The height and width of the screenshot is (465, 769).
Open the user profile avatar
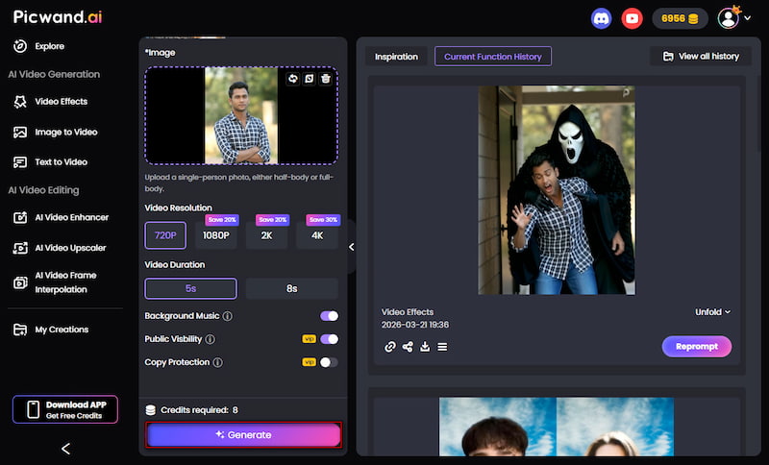coord(729,18)
